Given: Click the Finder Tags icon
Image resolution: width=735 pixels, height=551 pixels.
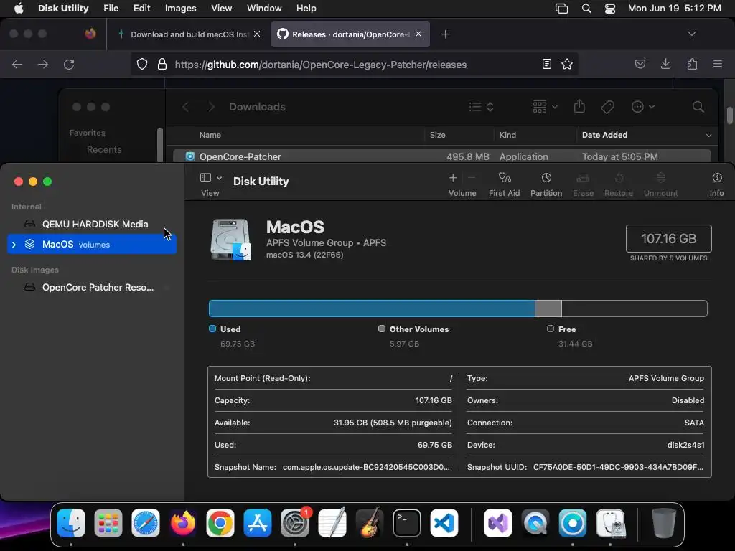Looking at the screenshot, I should click(607, 107).
